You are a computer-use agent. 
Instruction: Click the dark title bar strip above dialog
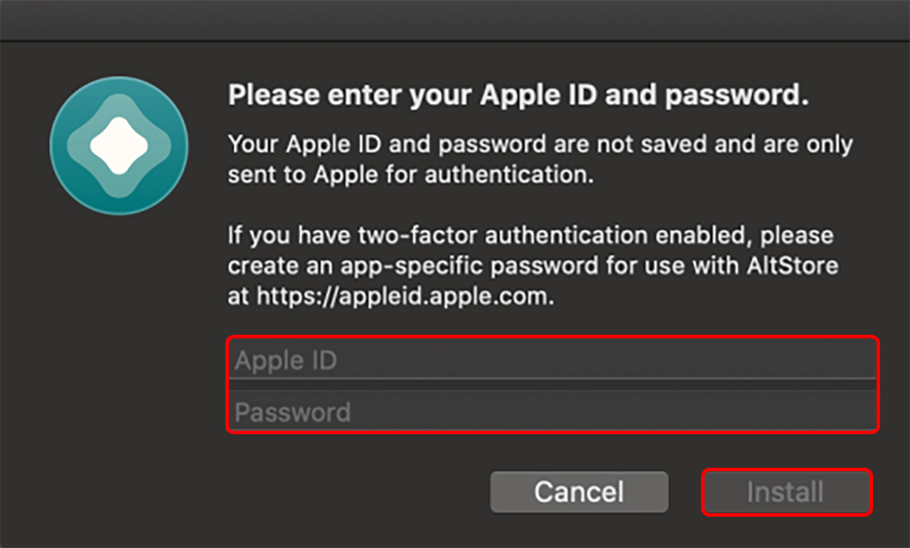455,20
